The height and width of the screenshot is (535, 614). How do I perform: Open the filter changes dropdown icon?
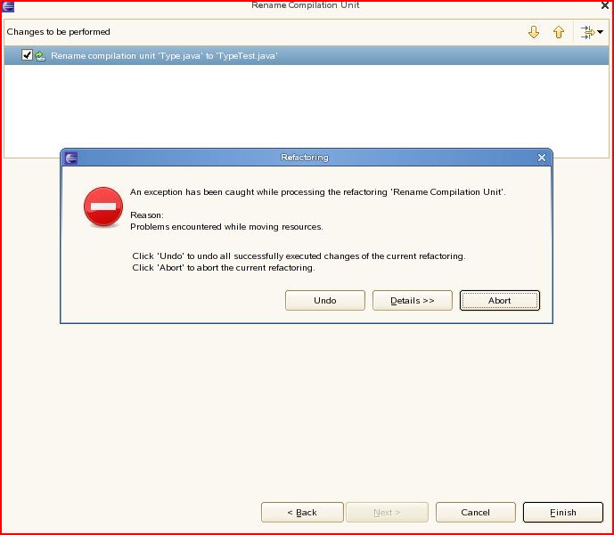(592, 32)
